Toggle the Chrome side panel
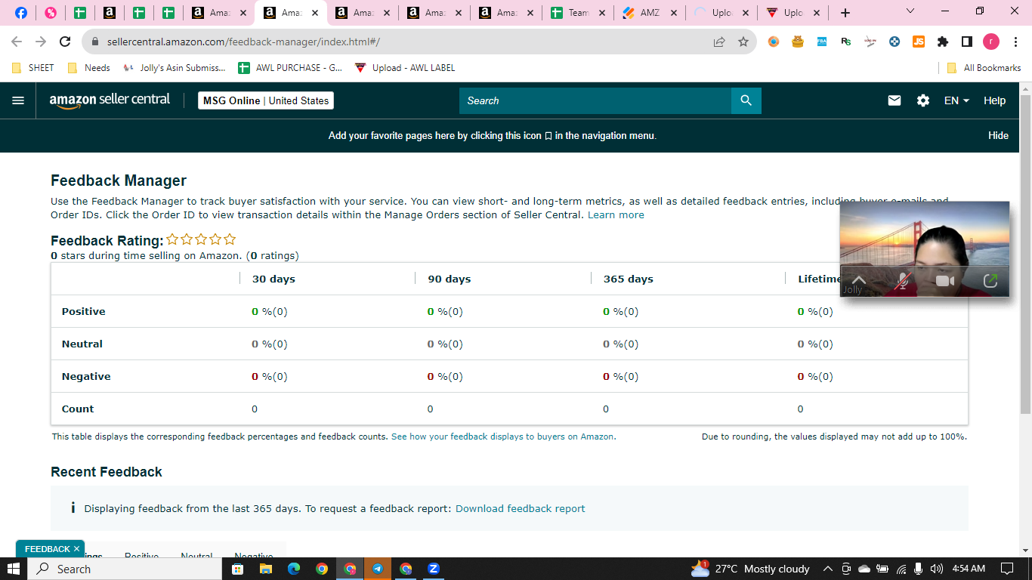The height and width of the screenshot is (580, 1032). coord(967,42)
